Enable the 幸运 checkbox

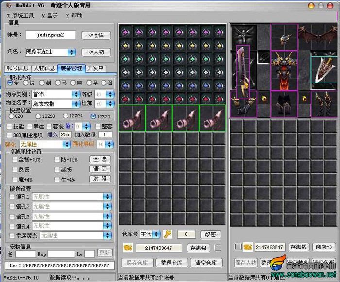[30, 126]
